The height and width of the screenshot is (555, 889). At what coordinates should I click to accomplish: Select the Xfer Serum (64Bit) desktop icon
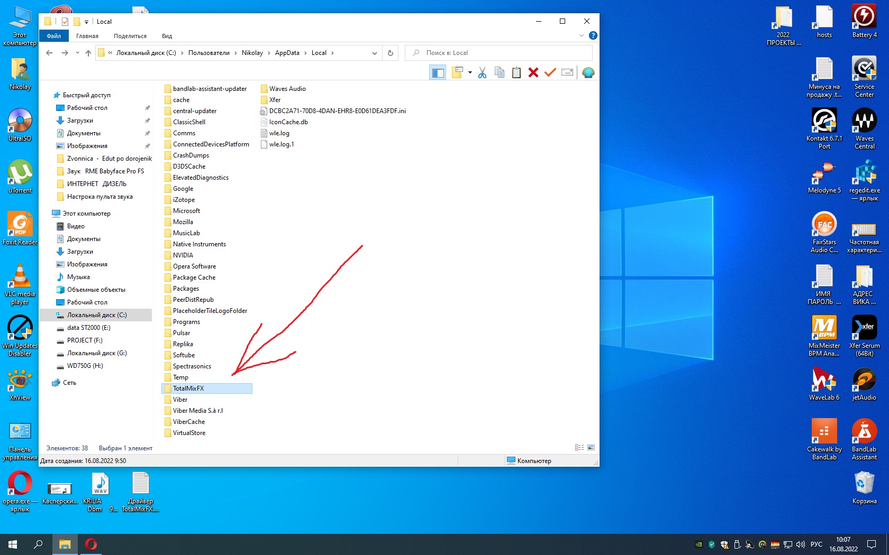[x=864, y=336]
